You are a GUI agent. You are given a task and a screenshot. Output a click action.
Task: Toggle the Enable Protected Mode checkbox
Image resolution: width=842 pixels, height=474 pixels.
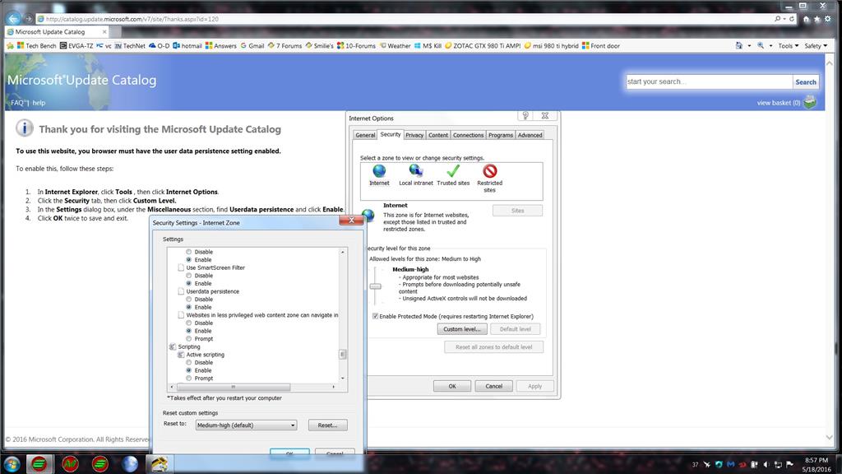pyautogui.click(x=375, y=316)
